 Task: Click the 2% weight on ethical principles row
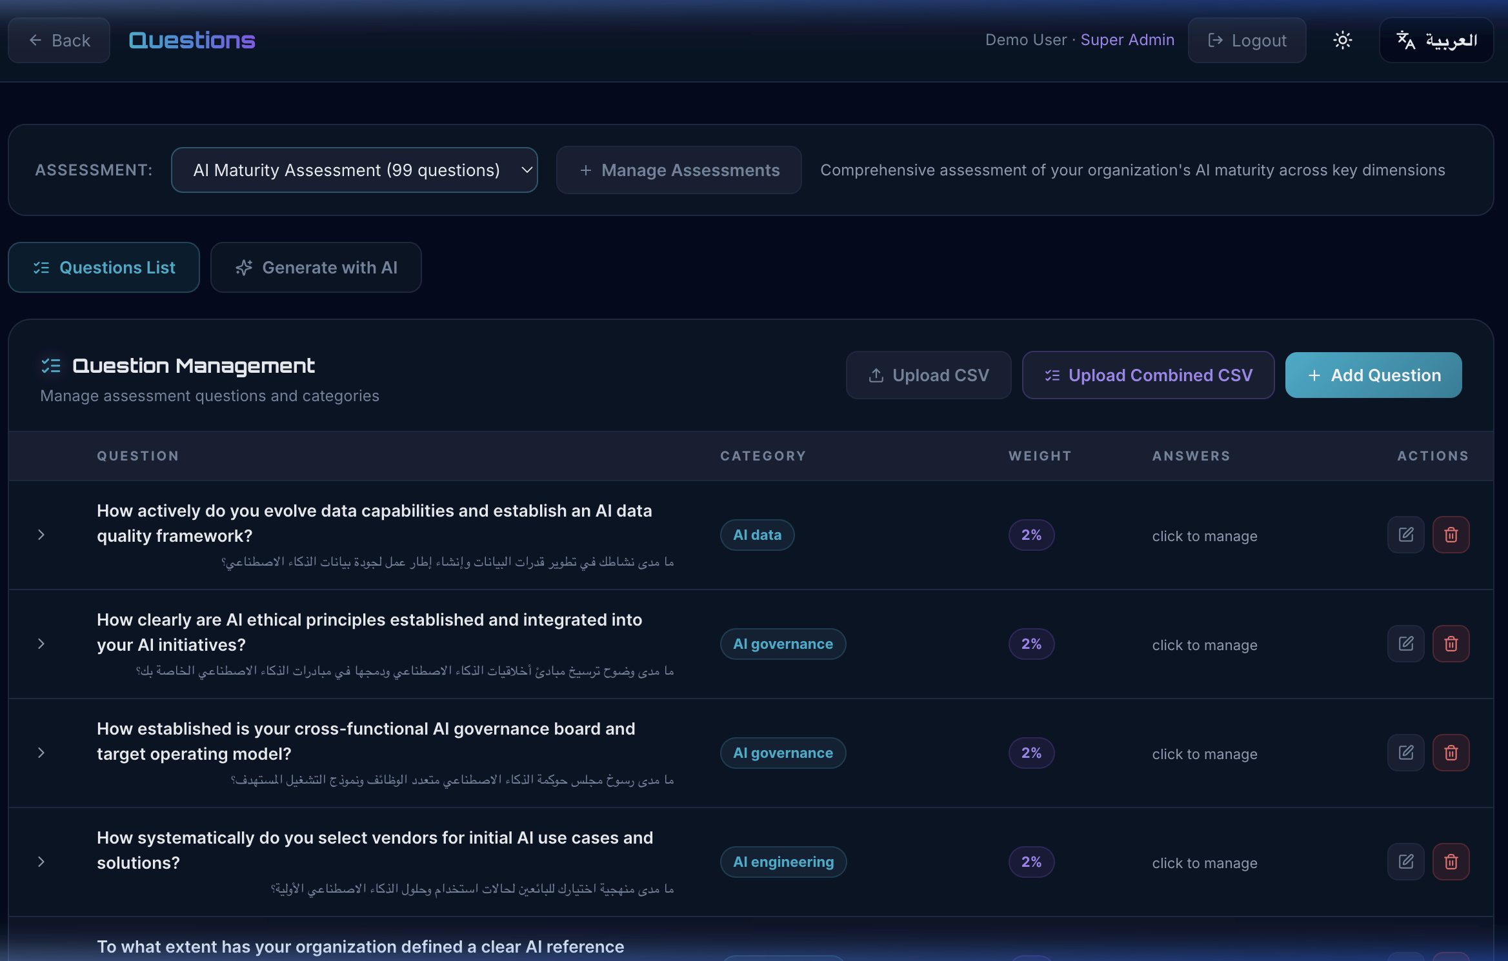1031,644
